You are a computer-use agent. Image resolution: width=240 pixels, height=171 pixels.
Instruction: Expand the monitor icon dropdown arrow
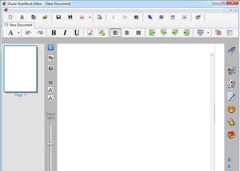[208, 33]
